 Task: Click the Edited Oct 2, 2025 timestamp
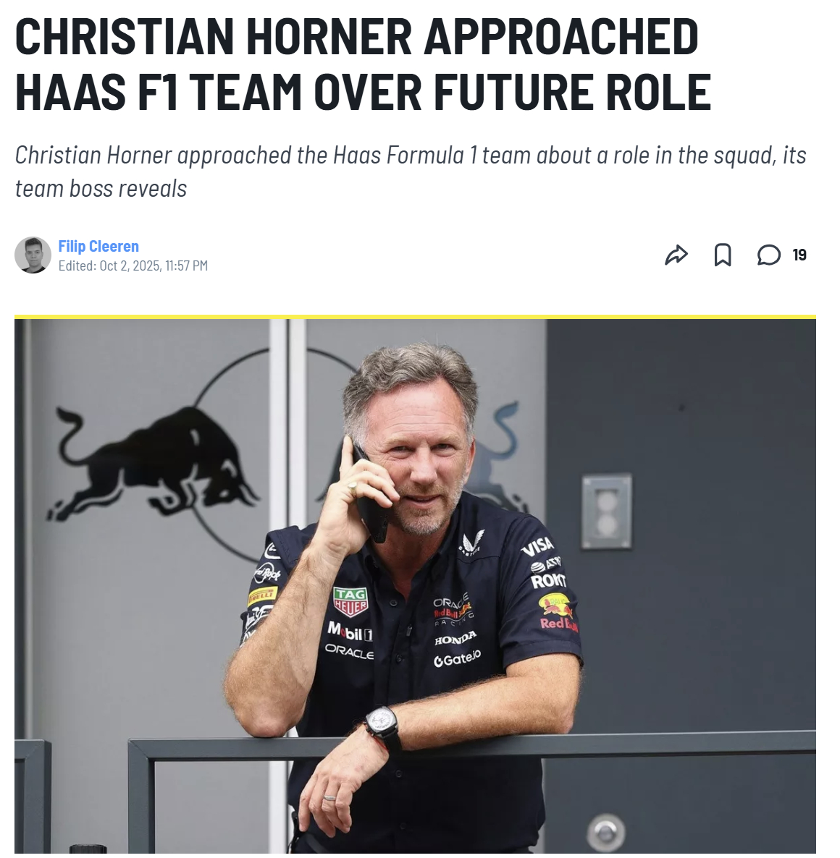[133, 266]
